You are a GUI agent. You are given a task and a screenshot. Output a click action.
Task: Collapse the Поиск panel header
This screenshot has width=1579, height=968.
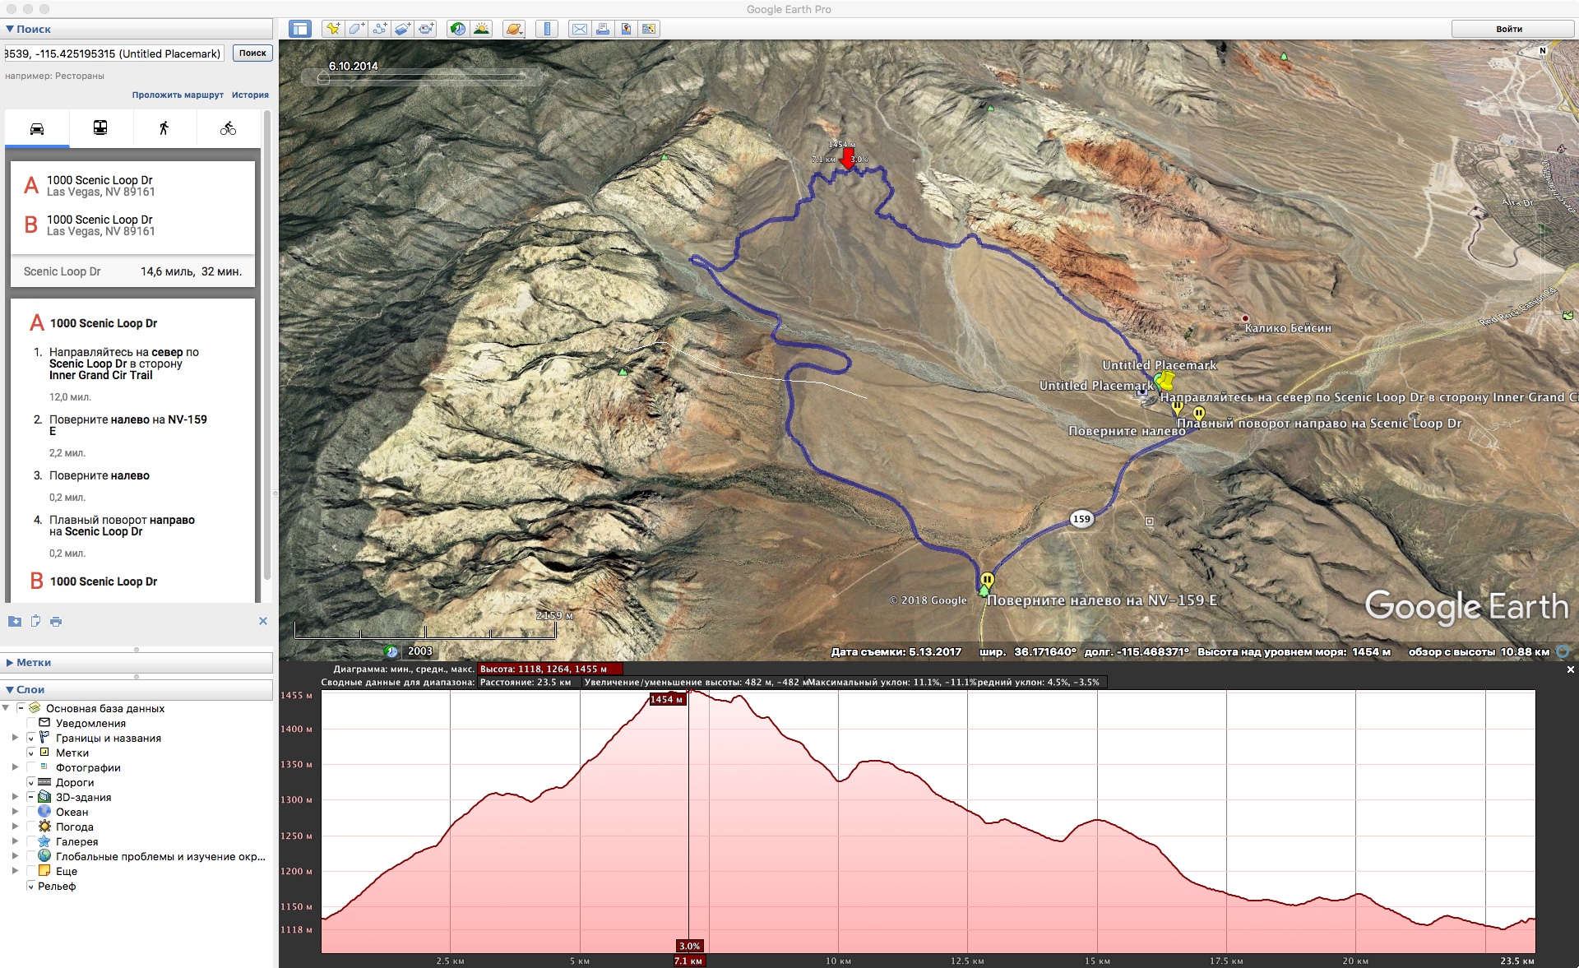click(x=137, y=29)
